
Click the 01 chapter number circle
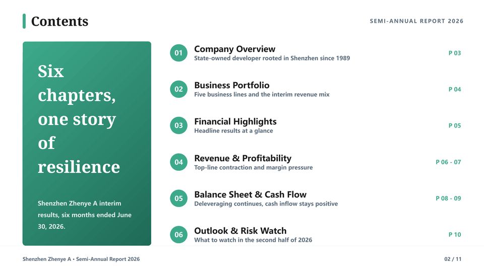(x=178, y=53)
